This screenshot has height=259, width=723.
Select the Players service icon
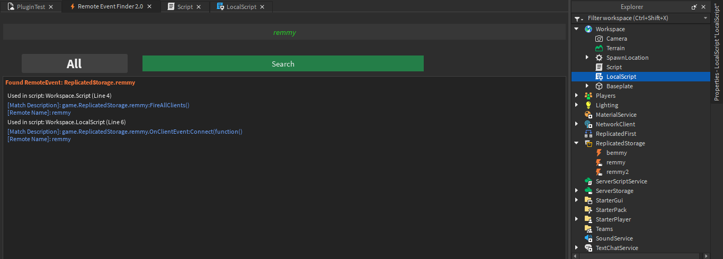tap(588, 96)
